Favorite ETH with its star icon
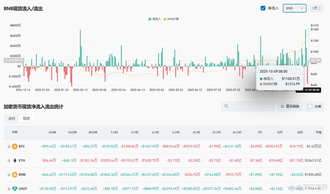This screenshot has height=194, width=330. point(9,161)
